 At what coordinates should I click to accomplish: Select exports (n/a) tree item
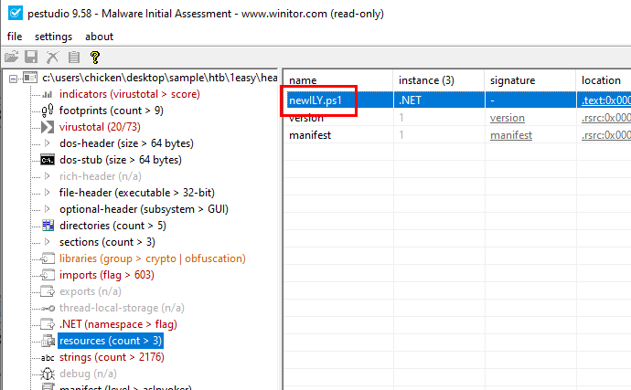tap(91, 291)
